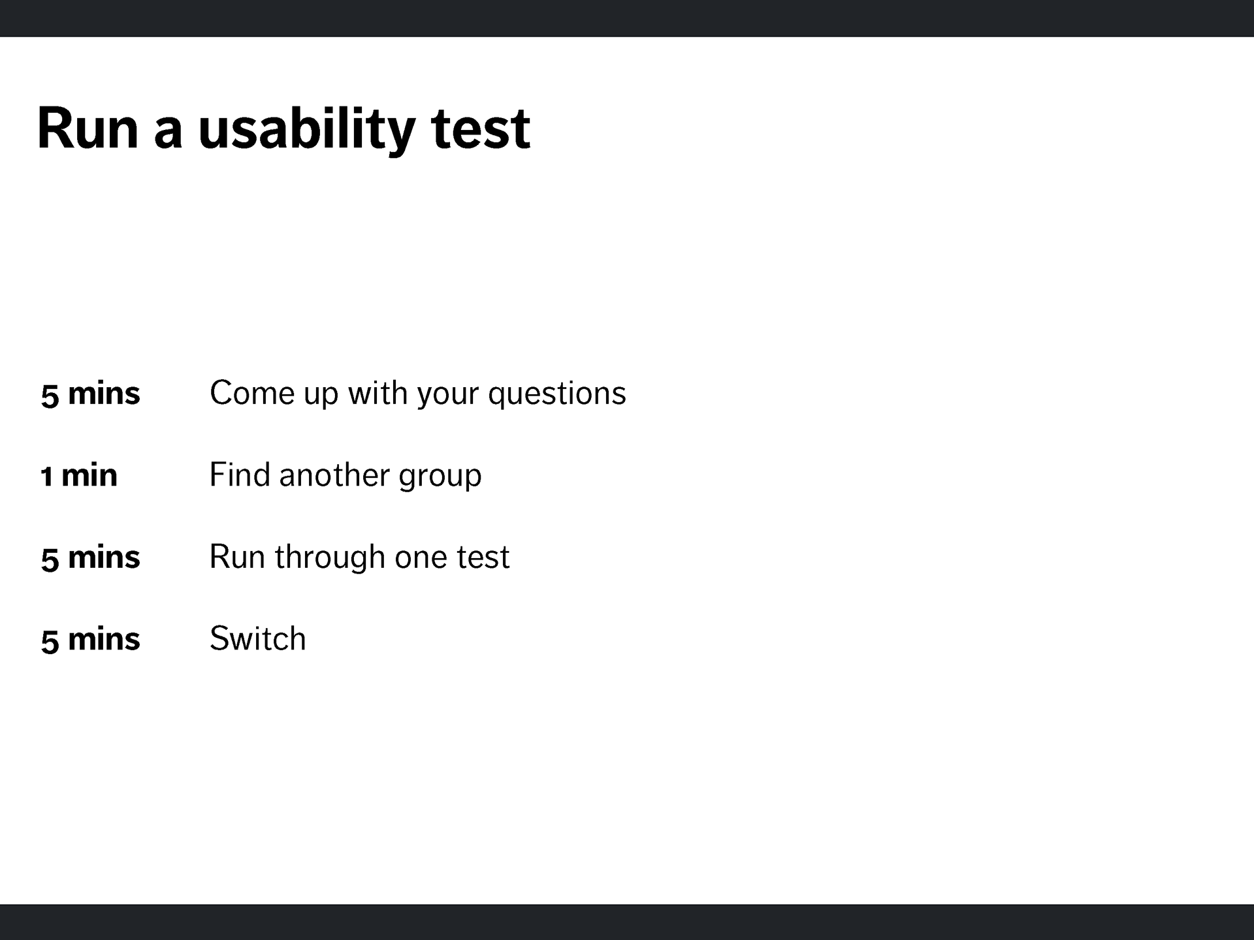Click the first '5 mins' label
Screen dimensions: 1254x940
pos(91,394)
